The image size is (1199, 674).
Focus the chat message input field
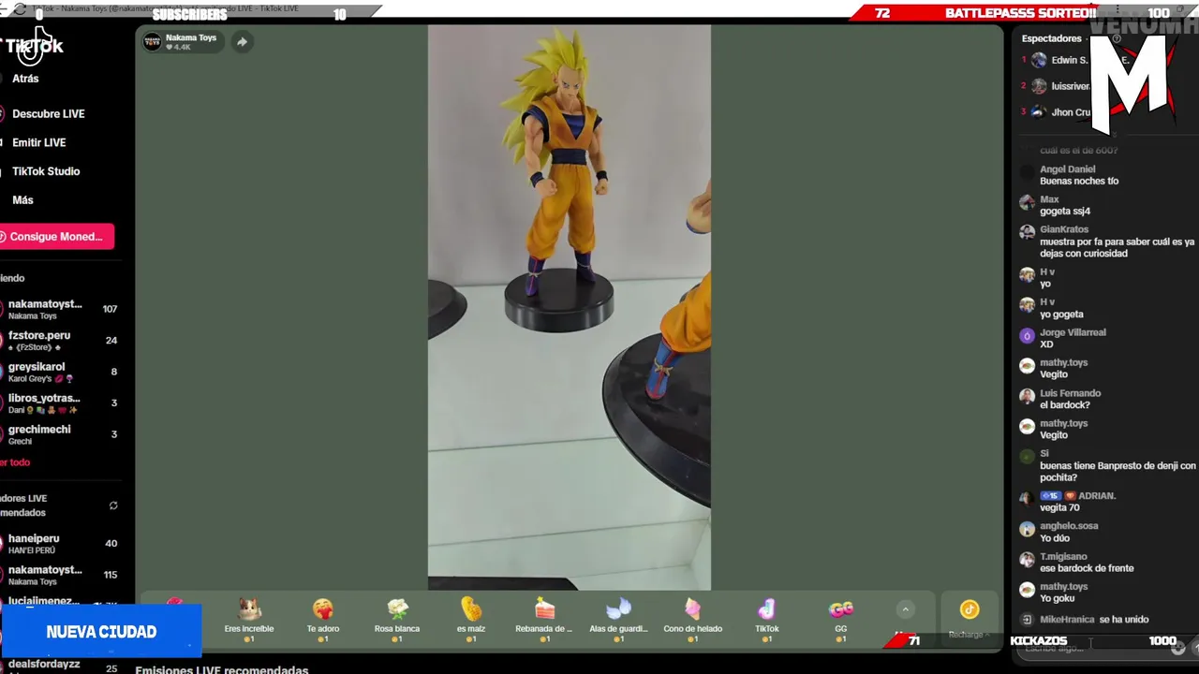(1091, 648)
